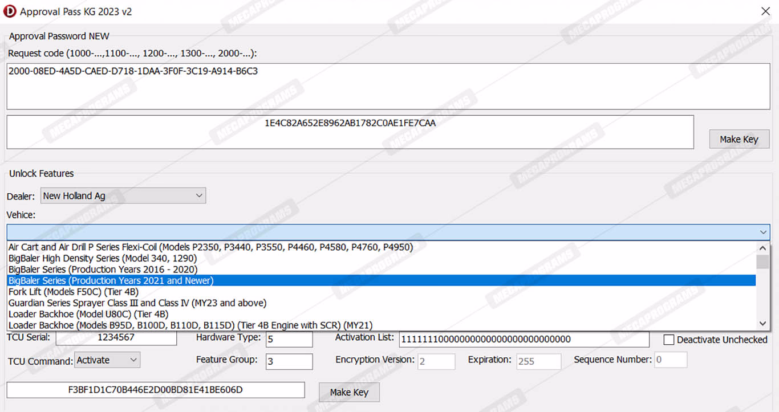Select BigBaler Series 2021 and Newer
The height and width of the screenshot is (412, 779).
click(111, 280)
